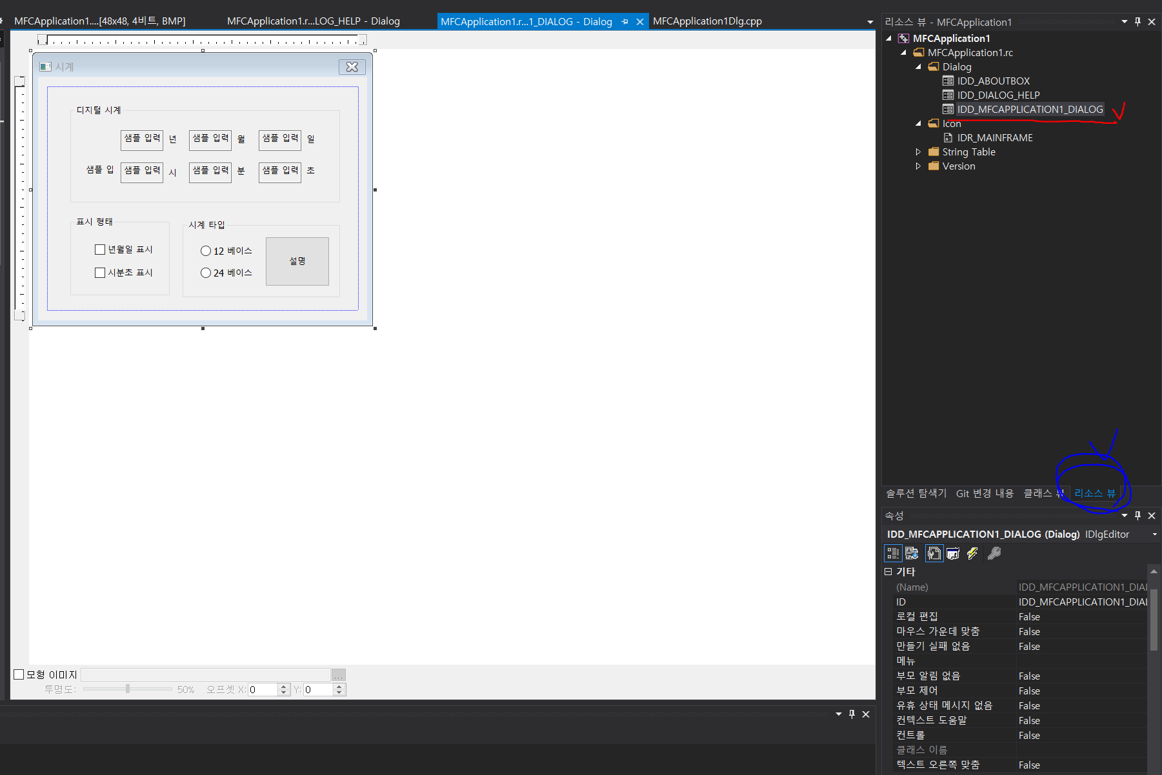Select IDD_DIALOG_HELP dialog resource

998,95
